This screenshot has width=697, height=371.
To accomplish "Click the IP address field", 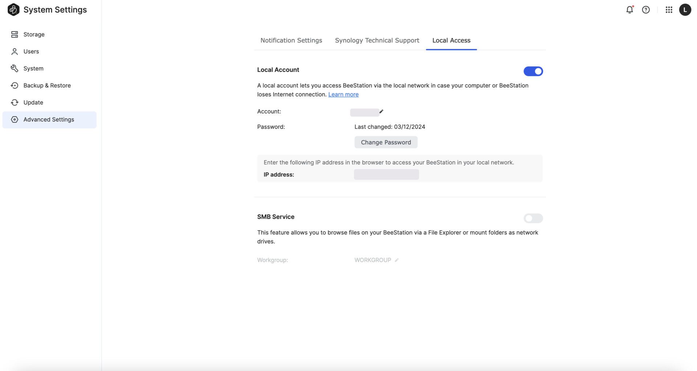I will 386,174.
